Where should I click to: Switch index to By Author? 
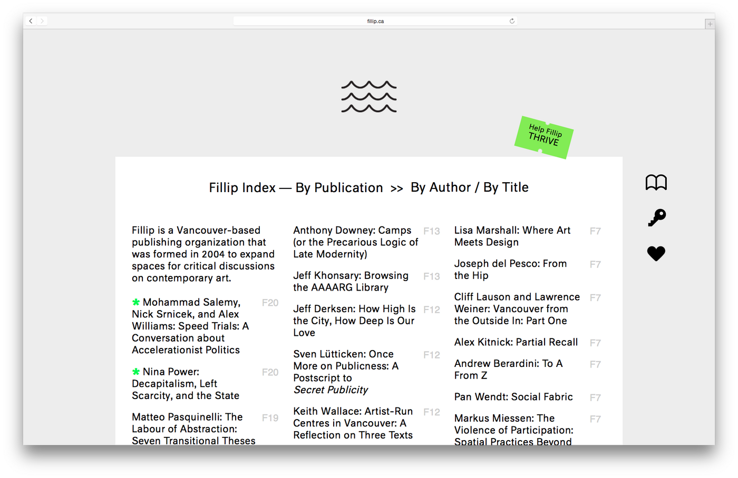click(x=441, y=187)
